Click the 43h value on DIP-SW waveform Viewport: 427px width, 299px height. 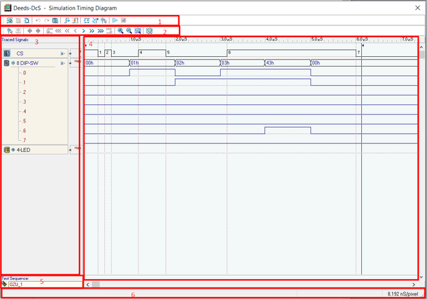[x=270, y=63]
